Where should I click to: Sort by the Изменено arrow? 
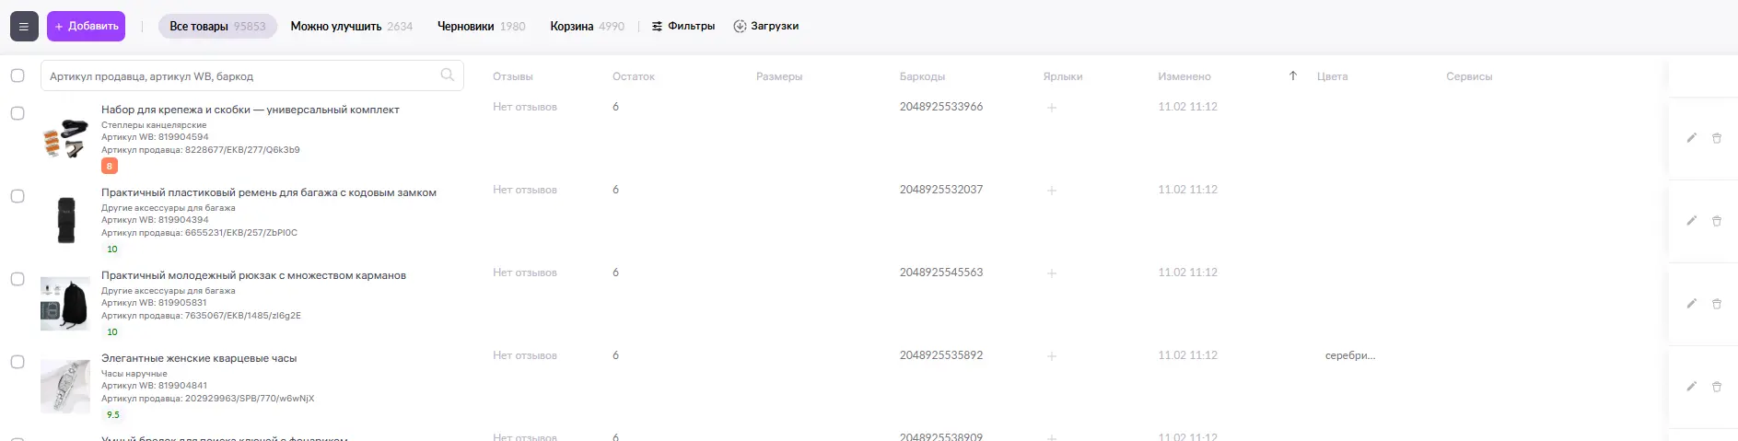(1293, 76)
